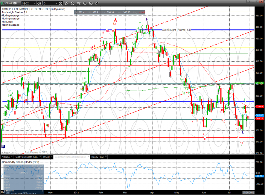Expand the $SOX symbol dropdown arrow
The width and height of the screenshot is (265, 195).
pyautogui.click(x=35, y=3)
